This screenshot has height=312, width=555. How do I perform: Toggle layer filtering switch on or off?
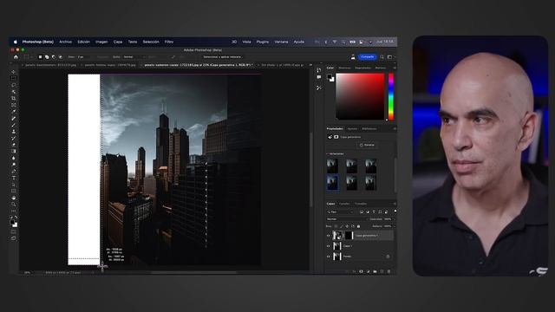pos(395,211)
